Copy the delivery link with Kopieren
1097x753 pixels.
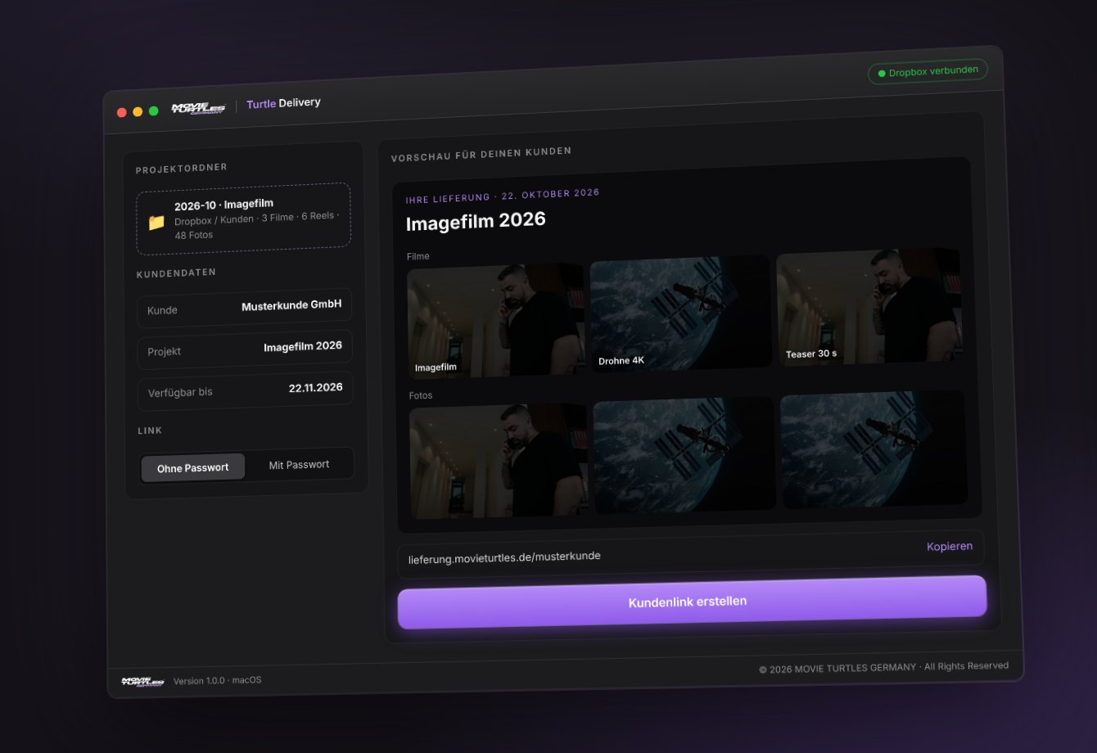pos(950,546)
